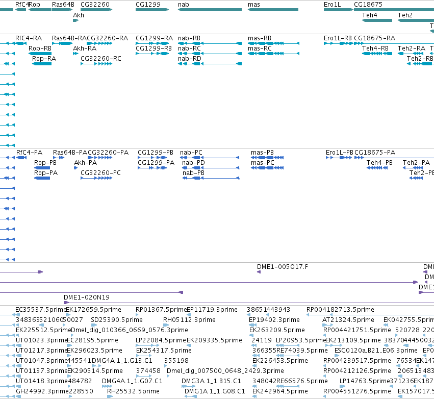Select the EP19402.3prime EST
The width and height of the screenshot is (434, 399).
click(x=253, y=325)
